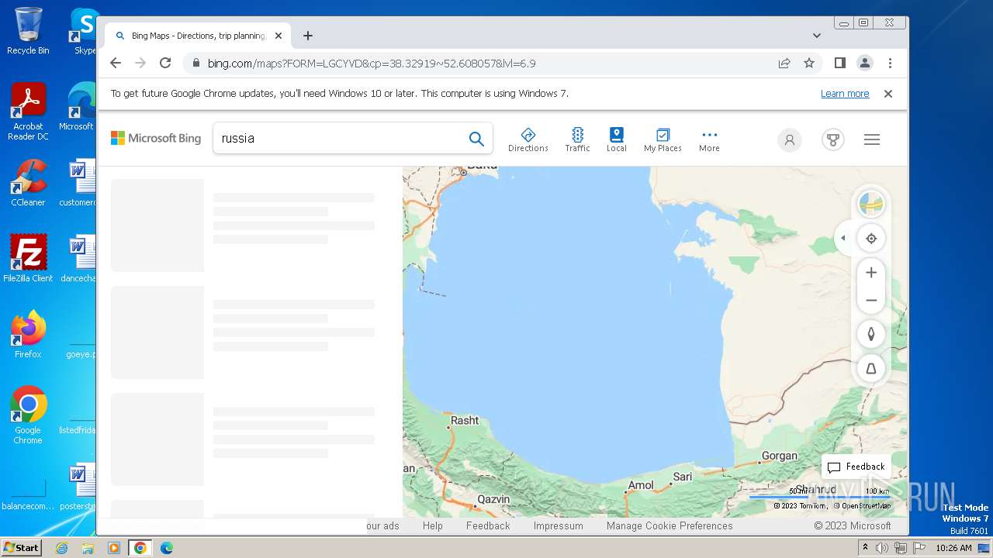Image resolution: width=993 pixels, height=558 pixels.
Task: Select the Bing Maps tab
Action: click(198, 36)
